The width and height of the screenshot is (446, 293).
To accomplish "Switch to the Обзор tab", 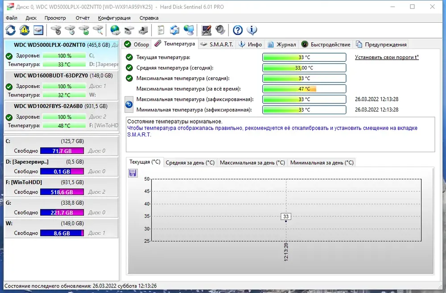I will coord(137,45).
